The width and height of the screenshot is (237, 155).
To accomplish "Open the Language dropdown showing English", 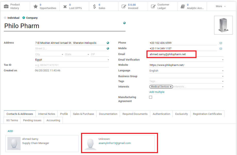I will (x=186, y=71).
